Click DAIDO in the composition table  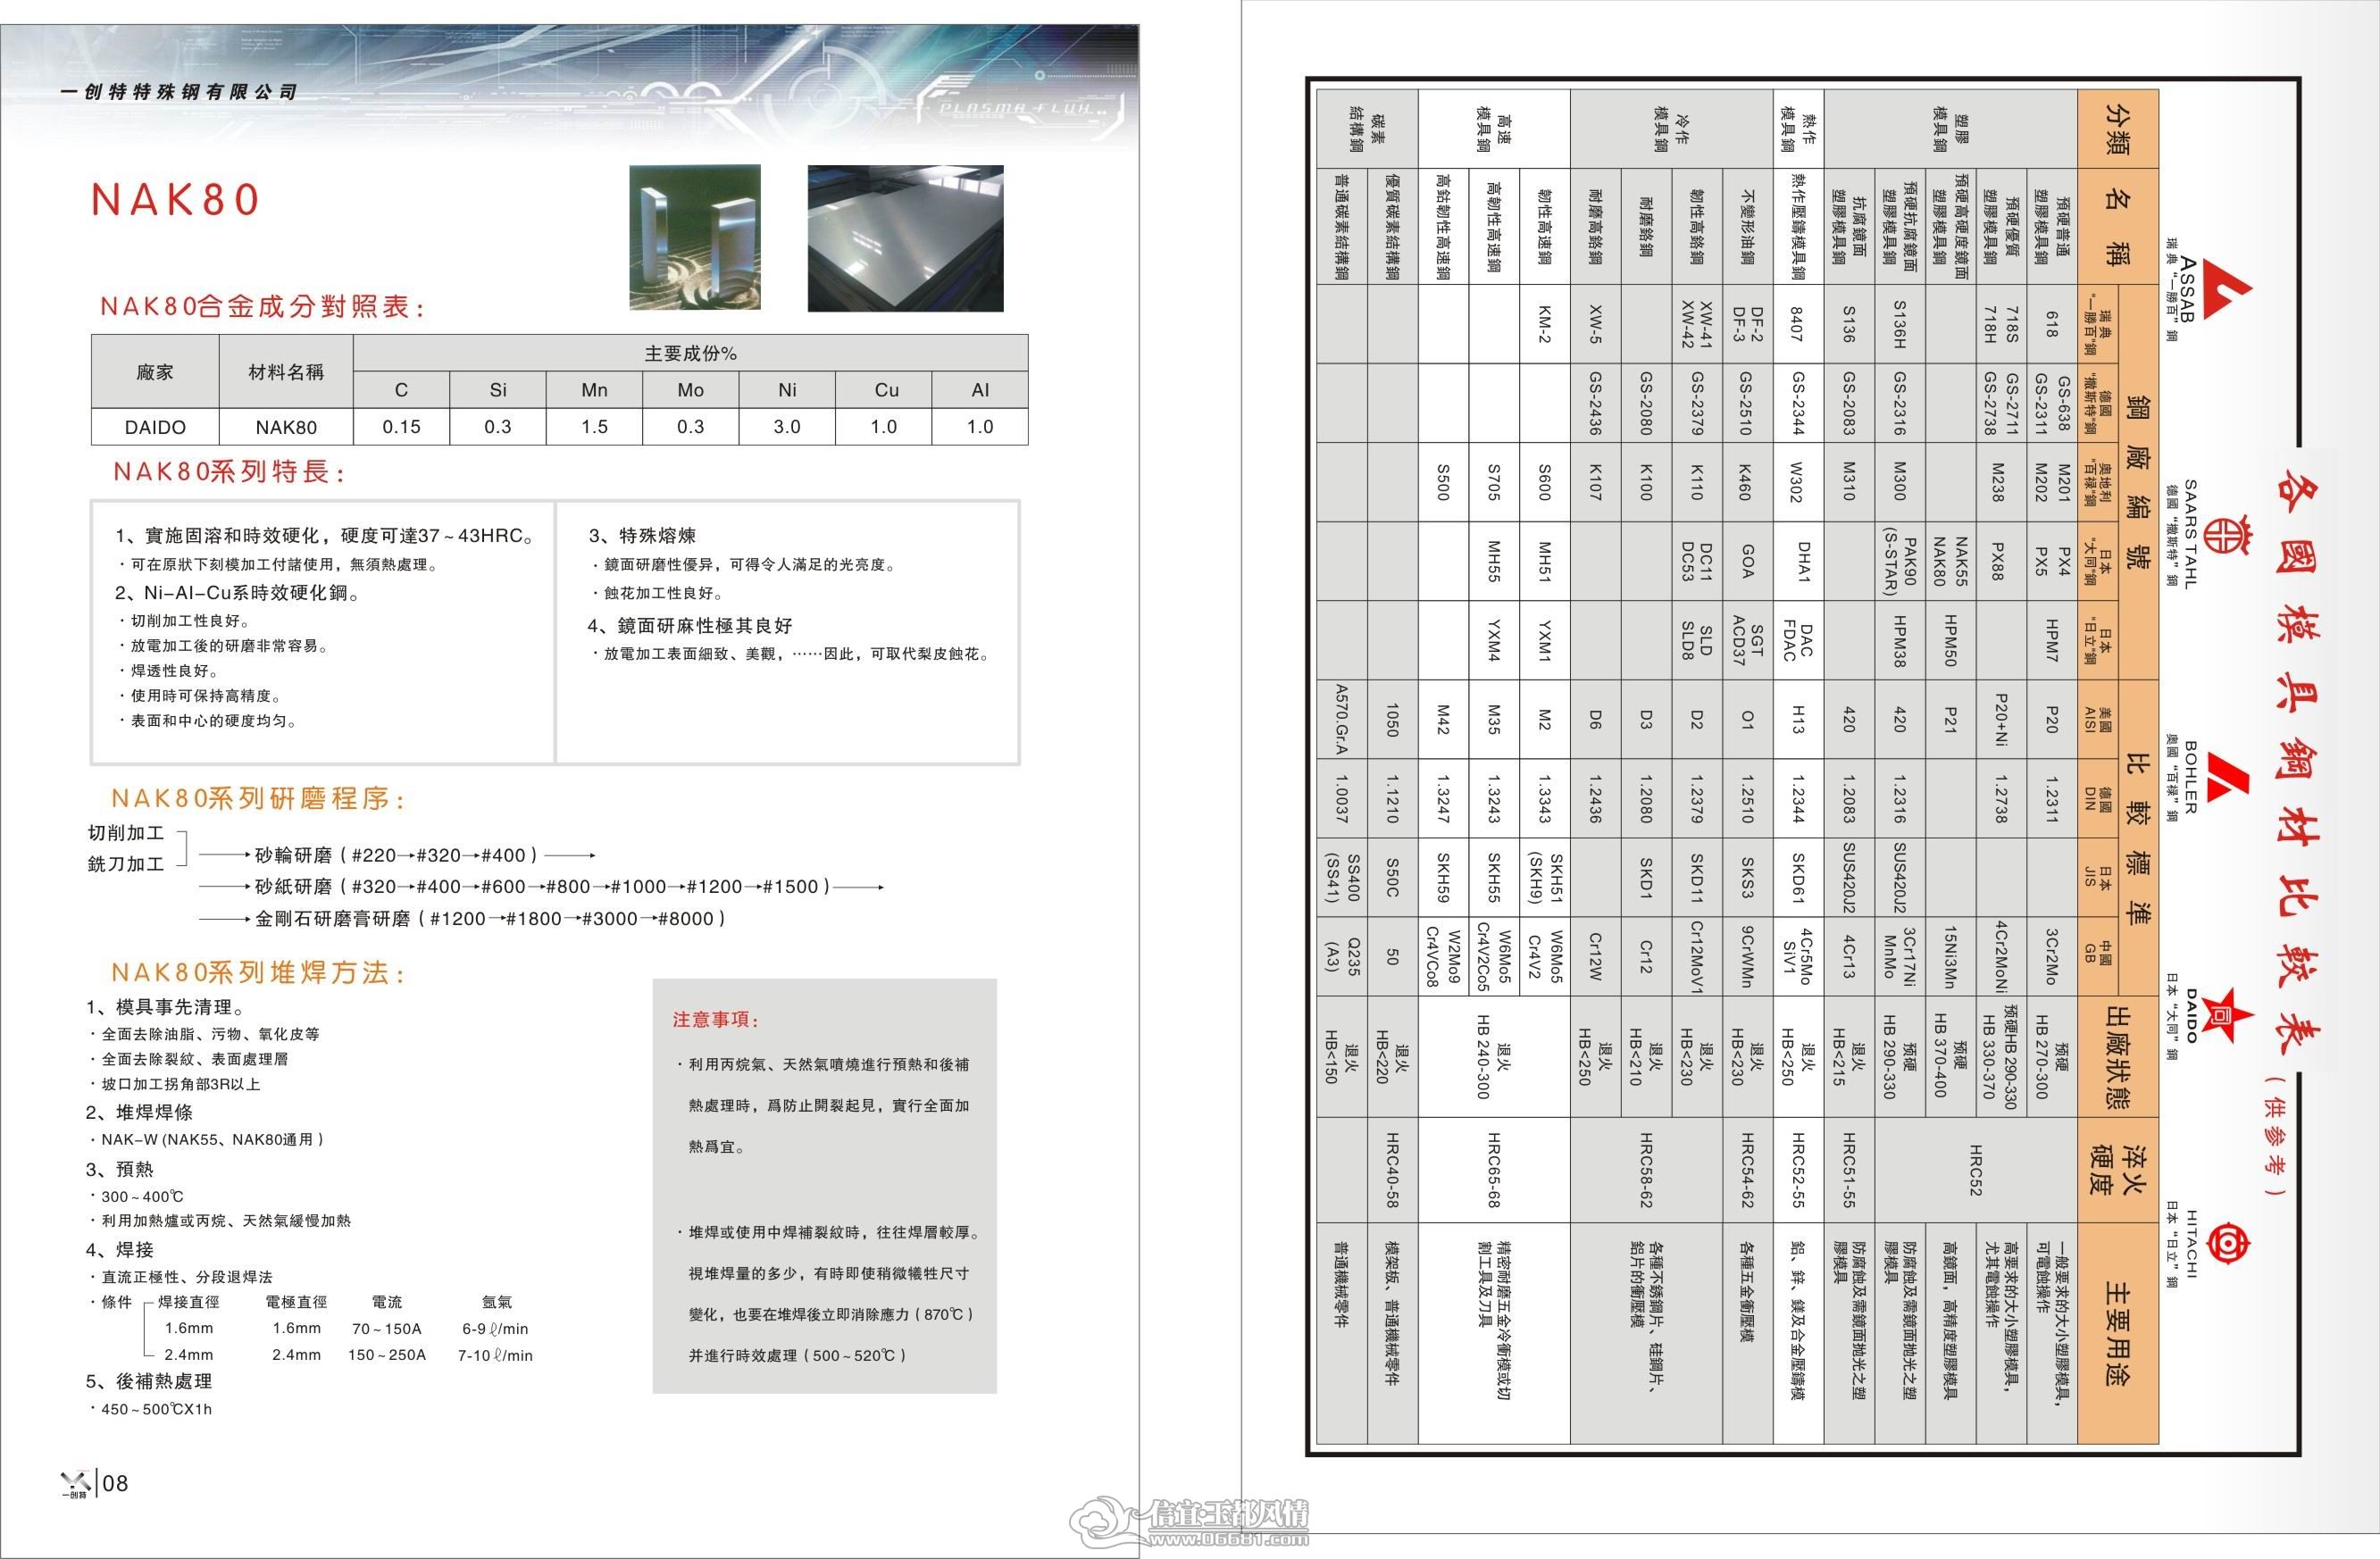coord(155,427)
